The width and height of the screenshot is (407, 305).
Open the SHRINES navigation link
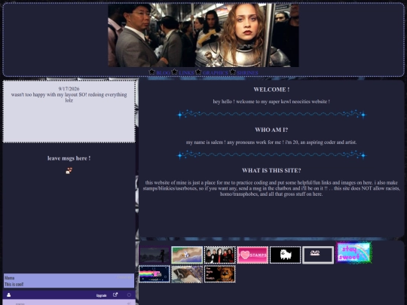pyautogui.click(x=247, y=73)
